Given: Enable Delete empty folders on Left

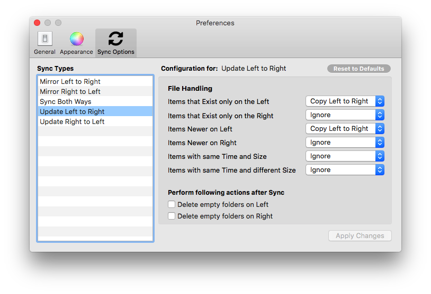Looking at the screenshot, I should 172,204.
